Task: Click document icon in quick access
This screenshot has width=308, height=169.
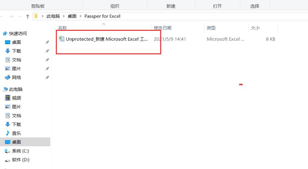Action: (x=7, y=60)
